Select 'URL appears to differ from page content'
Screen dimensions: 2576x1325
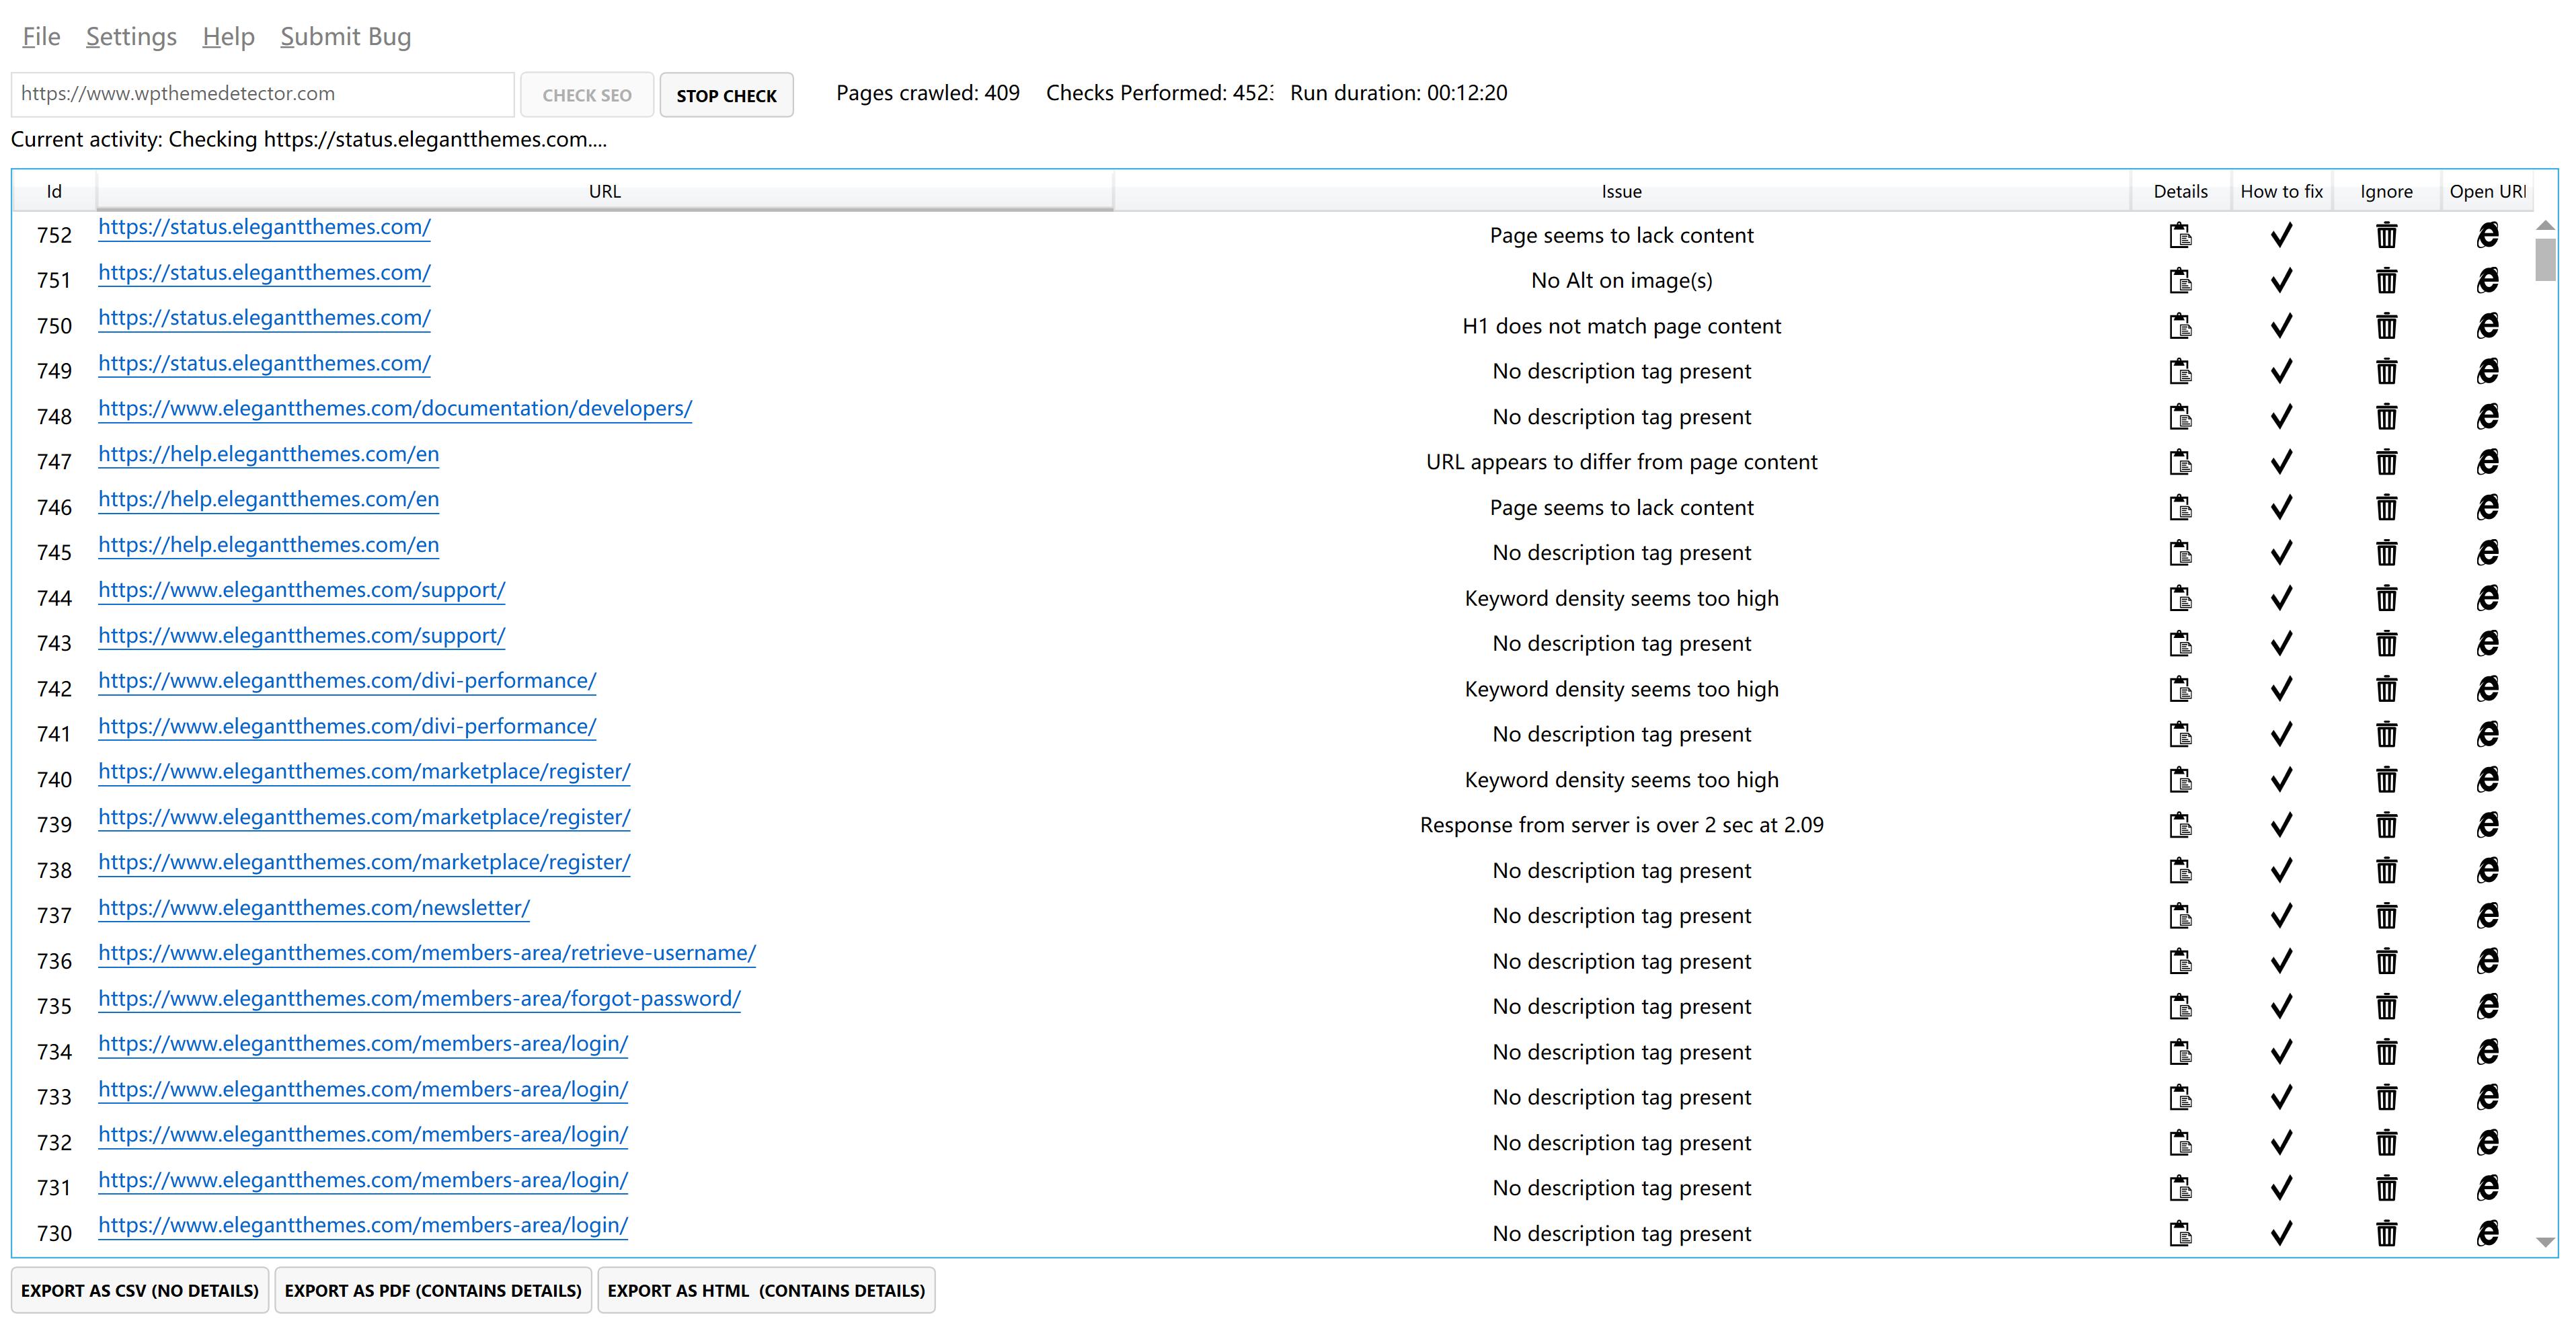click(x=1621, y=462)
